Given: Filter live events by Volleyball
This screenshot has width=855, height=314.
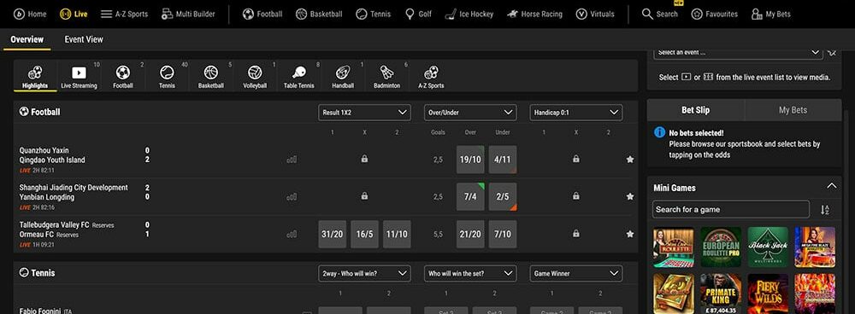Looking at the screenshot, I should pos(255,77).
